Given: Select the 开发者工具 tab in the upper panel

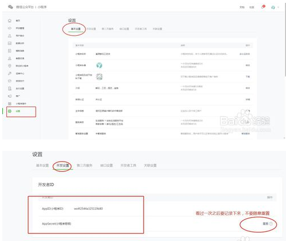Looking at the screenshot, I should coord(141,29).
